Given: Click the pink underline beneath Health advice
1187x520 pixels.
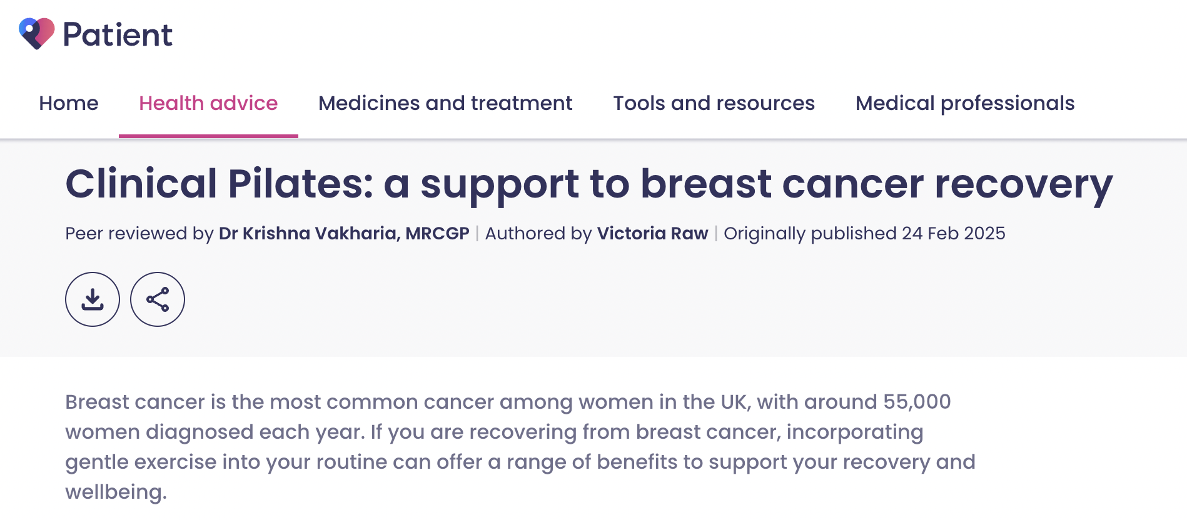Looking at the screenshot, I should coord(208,136).
